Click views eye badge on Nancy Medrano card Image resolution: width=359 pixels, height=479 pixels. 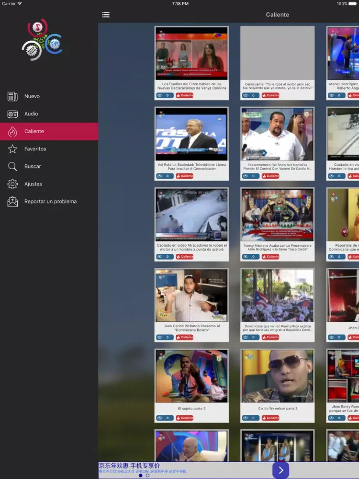(x=251, y=257)
